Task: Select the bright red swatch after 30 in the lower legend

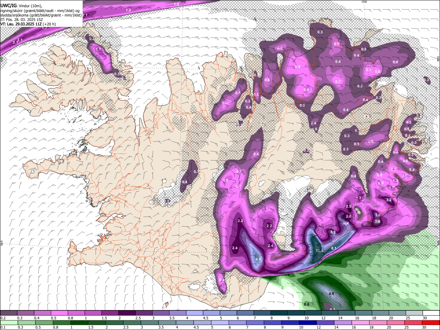Action: coord(430,322)
